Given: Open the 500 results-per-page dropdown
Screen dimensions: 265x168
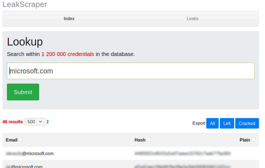Looking at the screenshot, I should pyautogui.click(x=34, y=122).
